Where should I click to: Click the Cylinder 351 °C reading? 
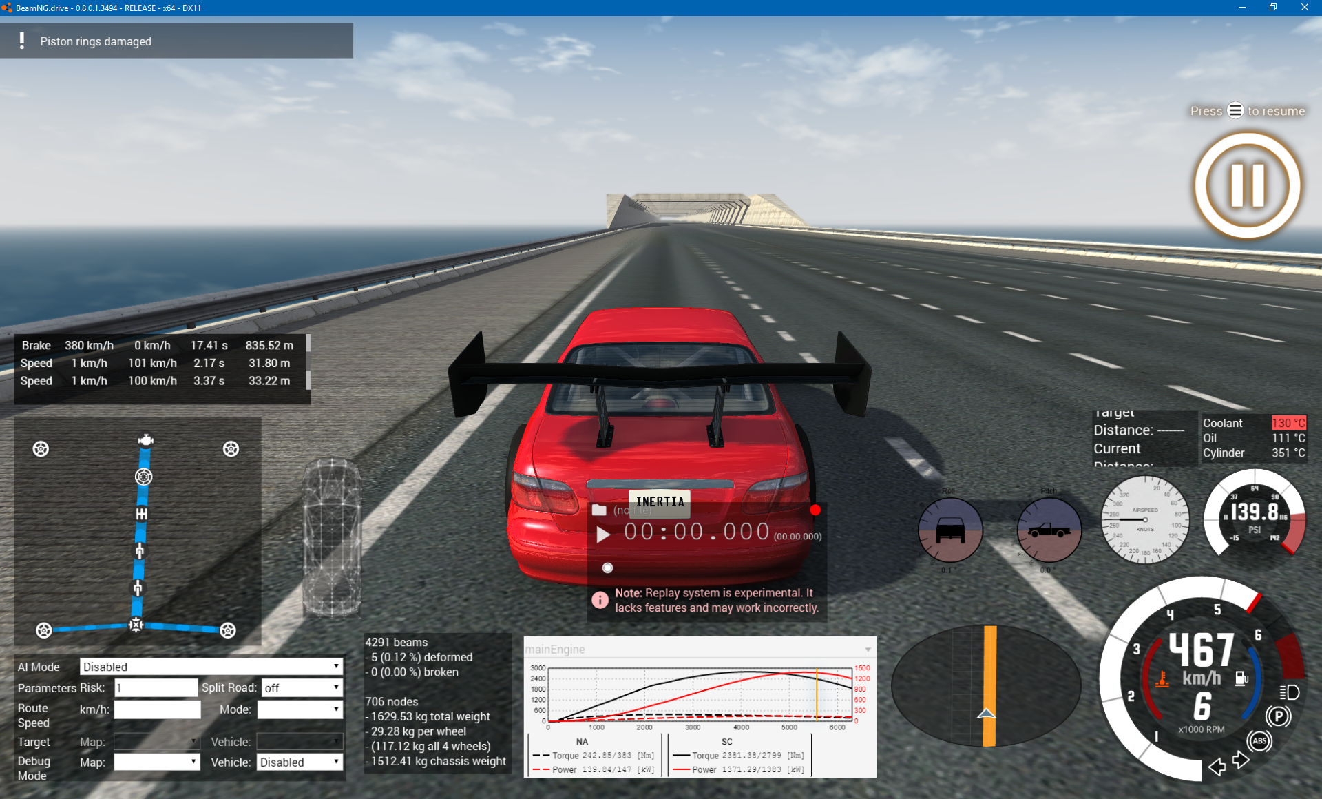[x=1254, y=453]
